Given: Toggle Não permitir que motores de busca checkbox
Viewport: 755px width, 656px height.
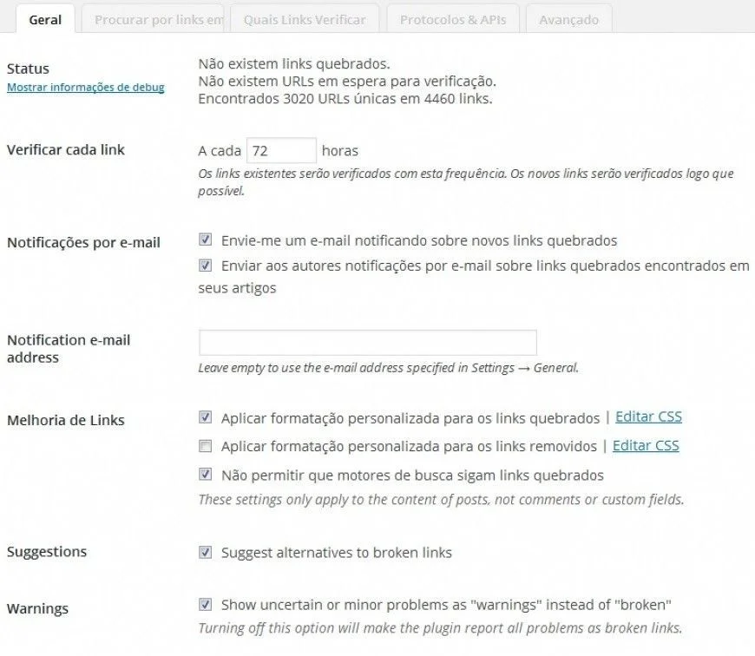Looking at the screenshot, I should click(x=205, y=475).
